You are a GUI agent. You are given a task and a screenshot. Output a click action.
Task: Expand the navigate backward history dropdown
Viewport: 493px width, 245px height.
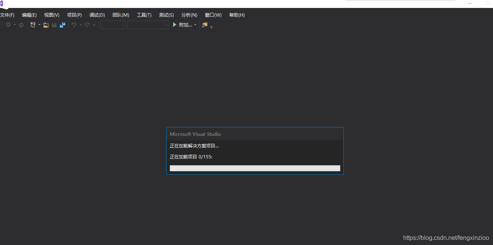click(15, 25)
